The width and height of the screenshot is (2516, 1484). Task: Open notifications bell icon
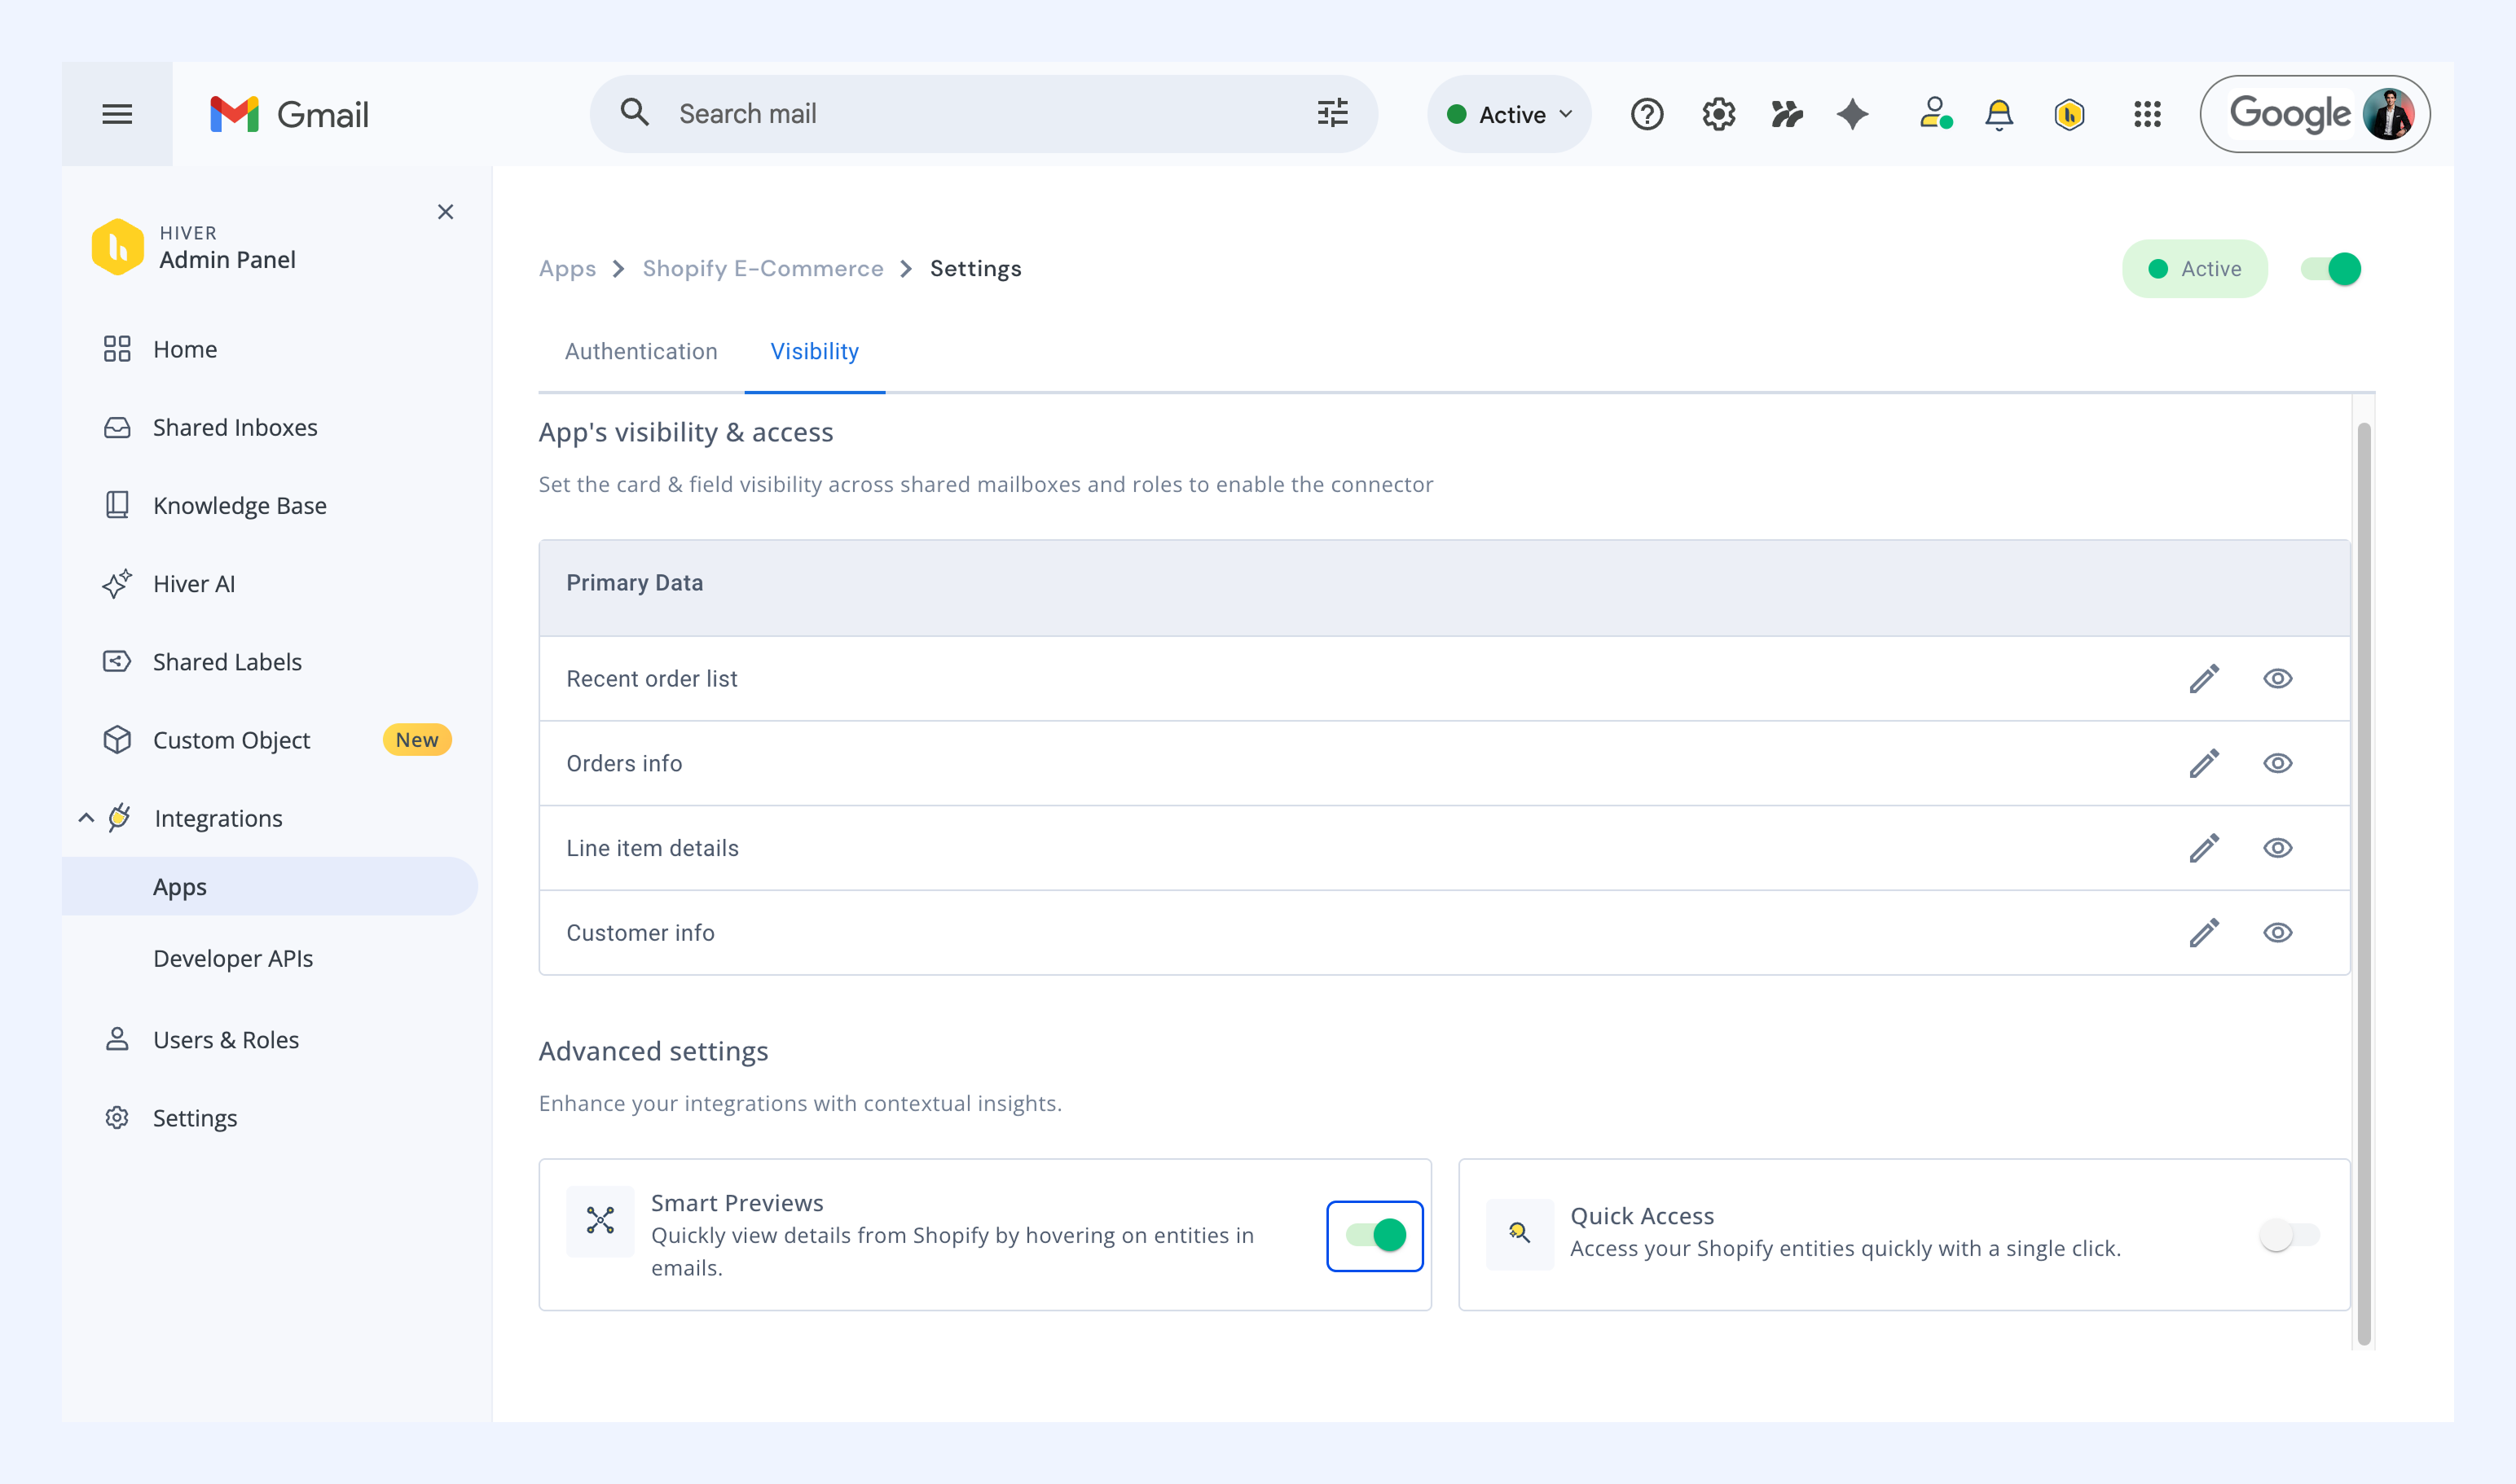[1999, 115]
